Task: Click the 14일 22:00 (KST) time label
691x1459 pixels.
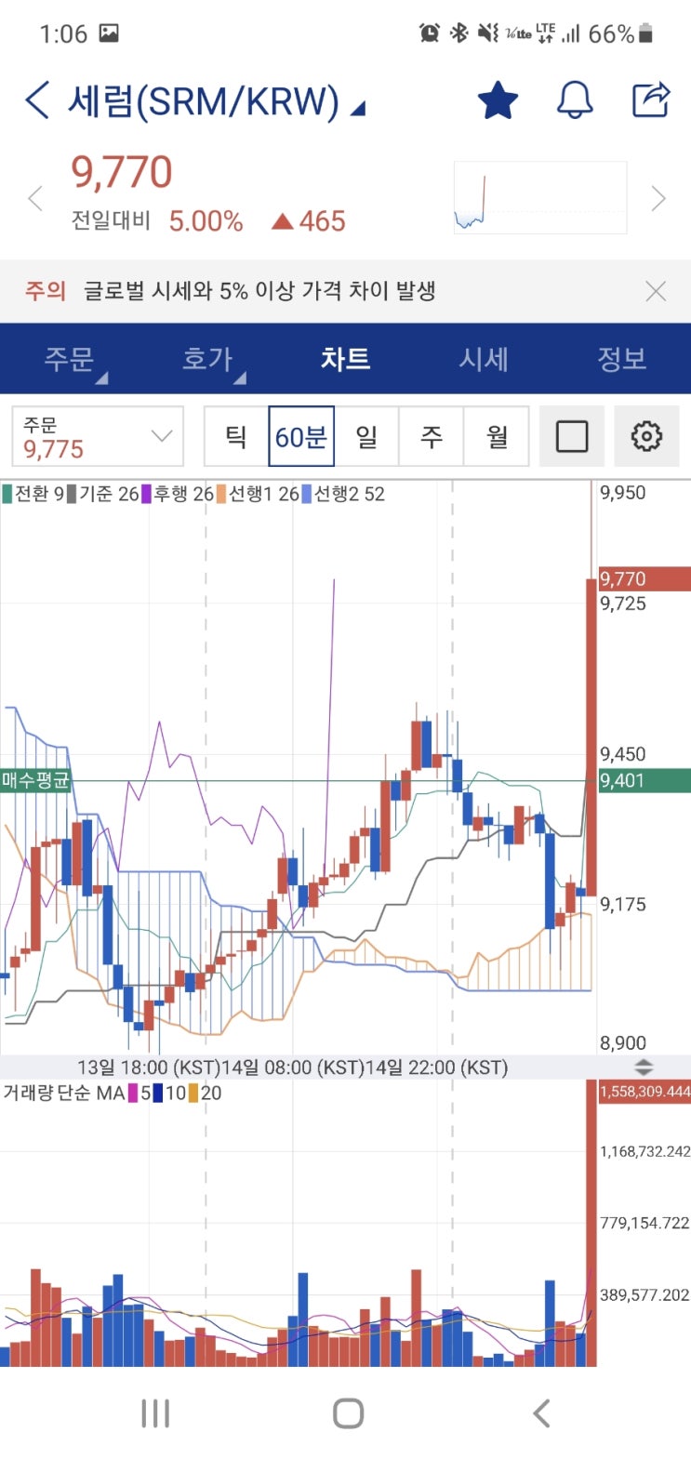Action: 437,1067
